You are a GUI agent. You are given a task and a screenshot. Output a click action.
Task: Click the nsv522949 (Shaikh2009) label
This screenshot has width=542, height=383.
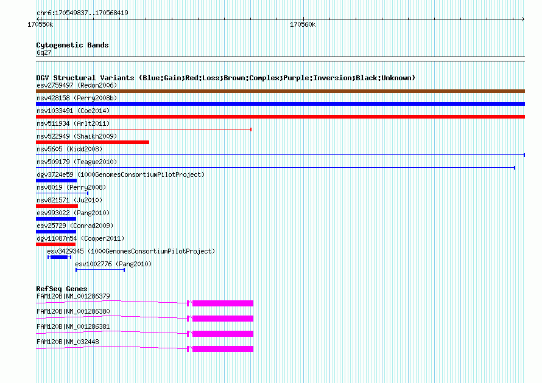pyautogui.click(x=77, y=136)
